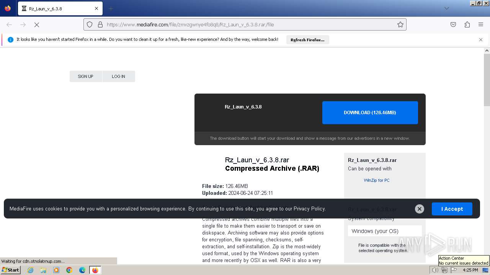Save page to Pocket
The image size is (490, 275).
453,24
